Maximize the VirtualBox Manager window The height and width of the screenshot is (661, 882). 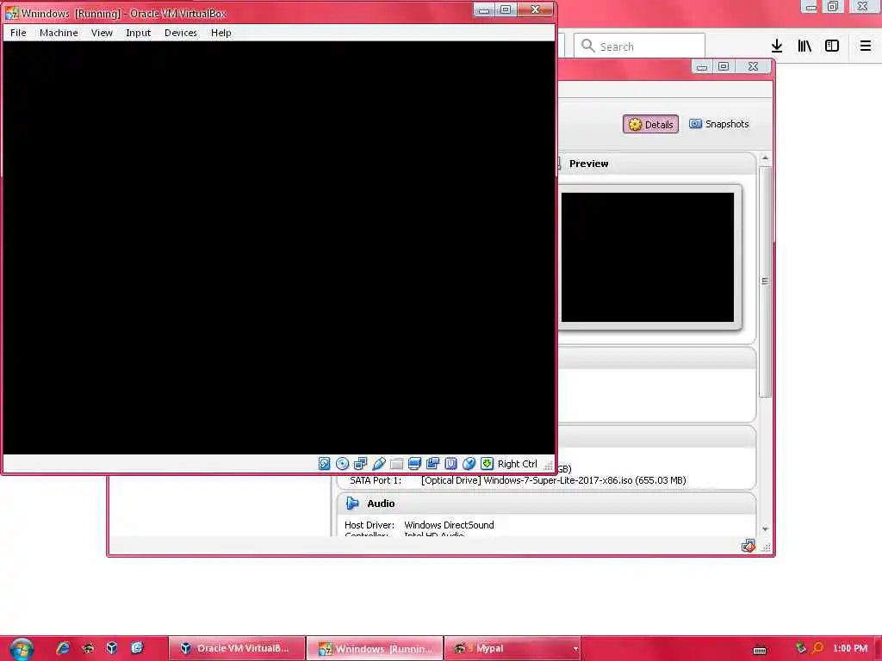724,67
